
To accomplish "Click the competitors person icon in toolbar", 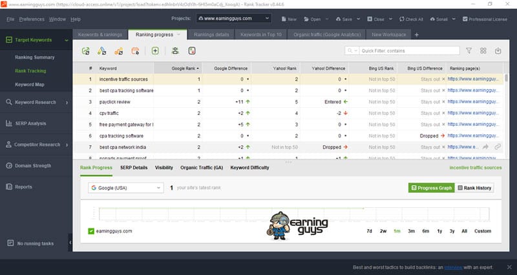I will [175, 51].
